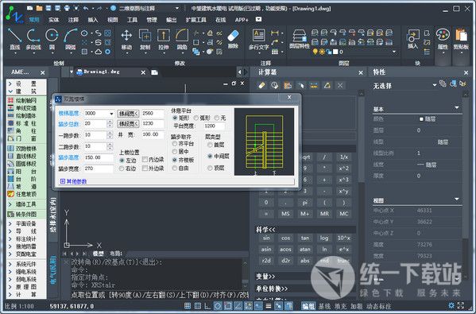The image size is (476, 314).
Task: Click the MS memory store button
Action: point(285,214)
